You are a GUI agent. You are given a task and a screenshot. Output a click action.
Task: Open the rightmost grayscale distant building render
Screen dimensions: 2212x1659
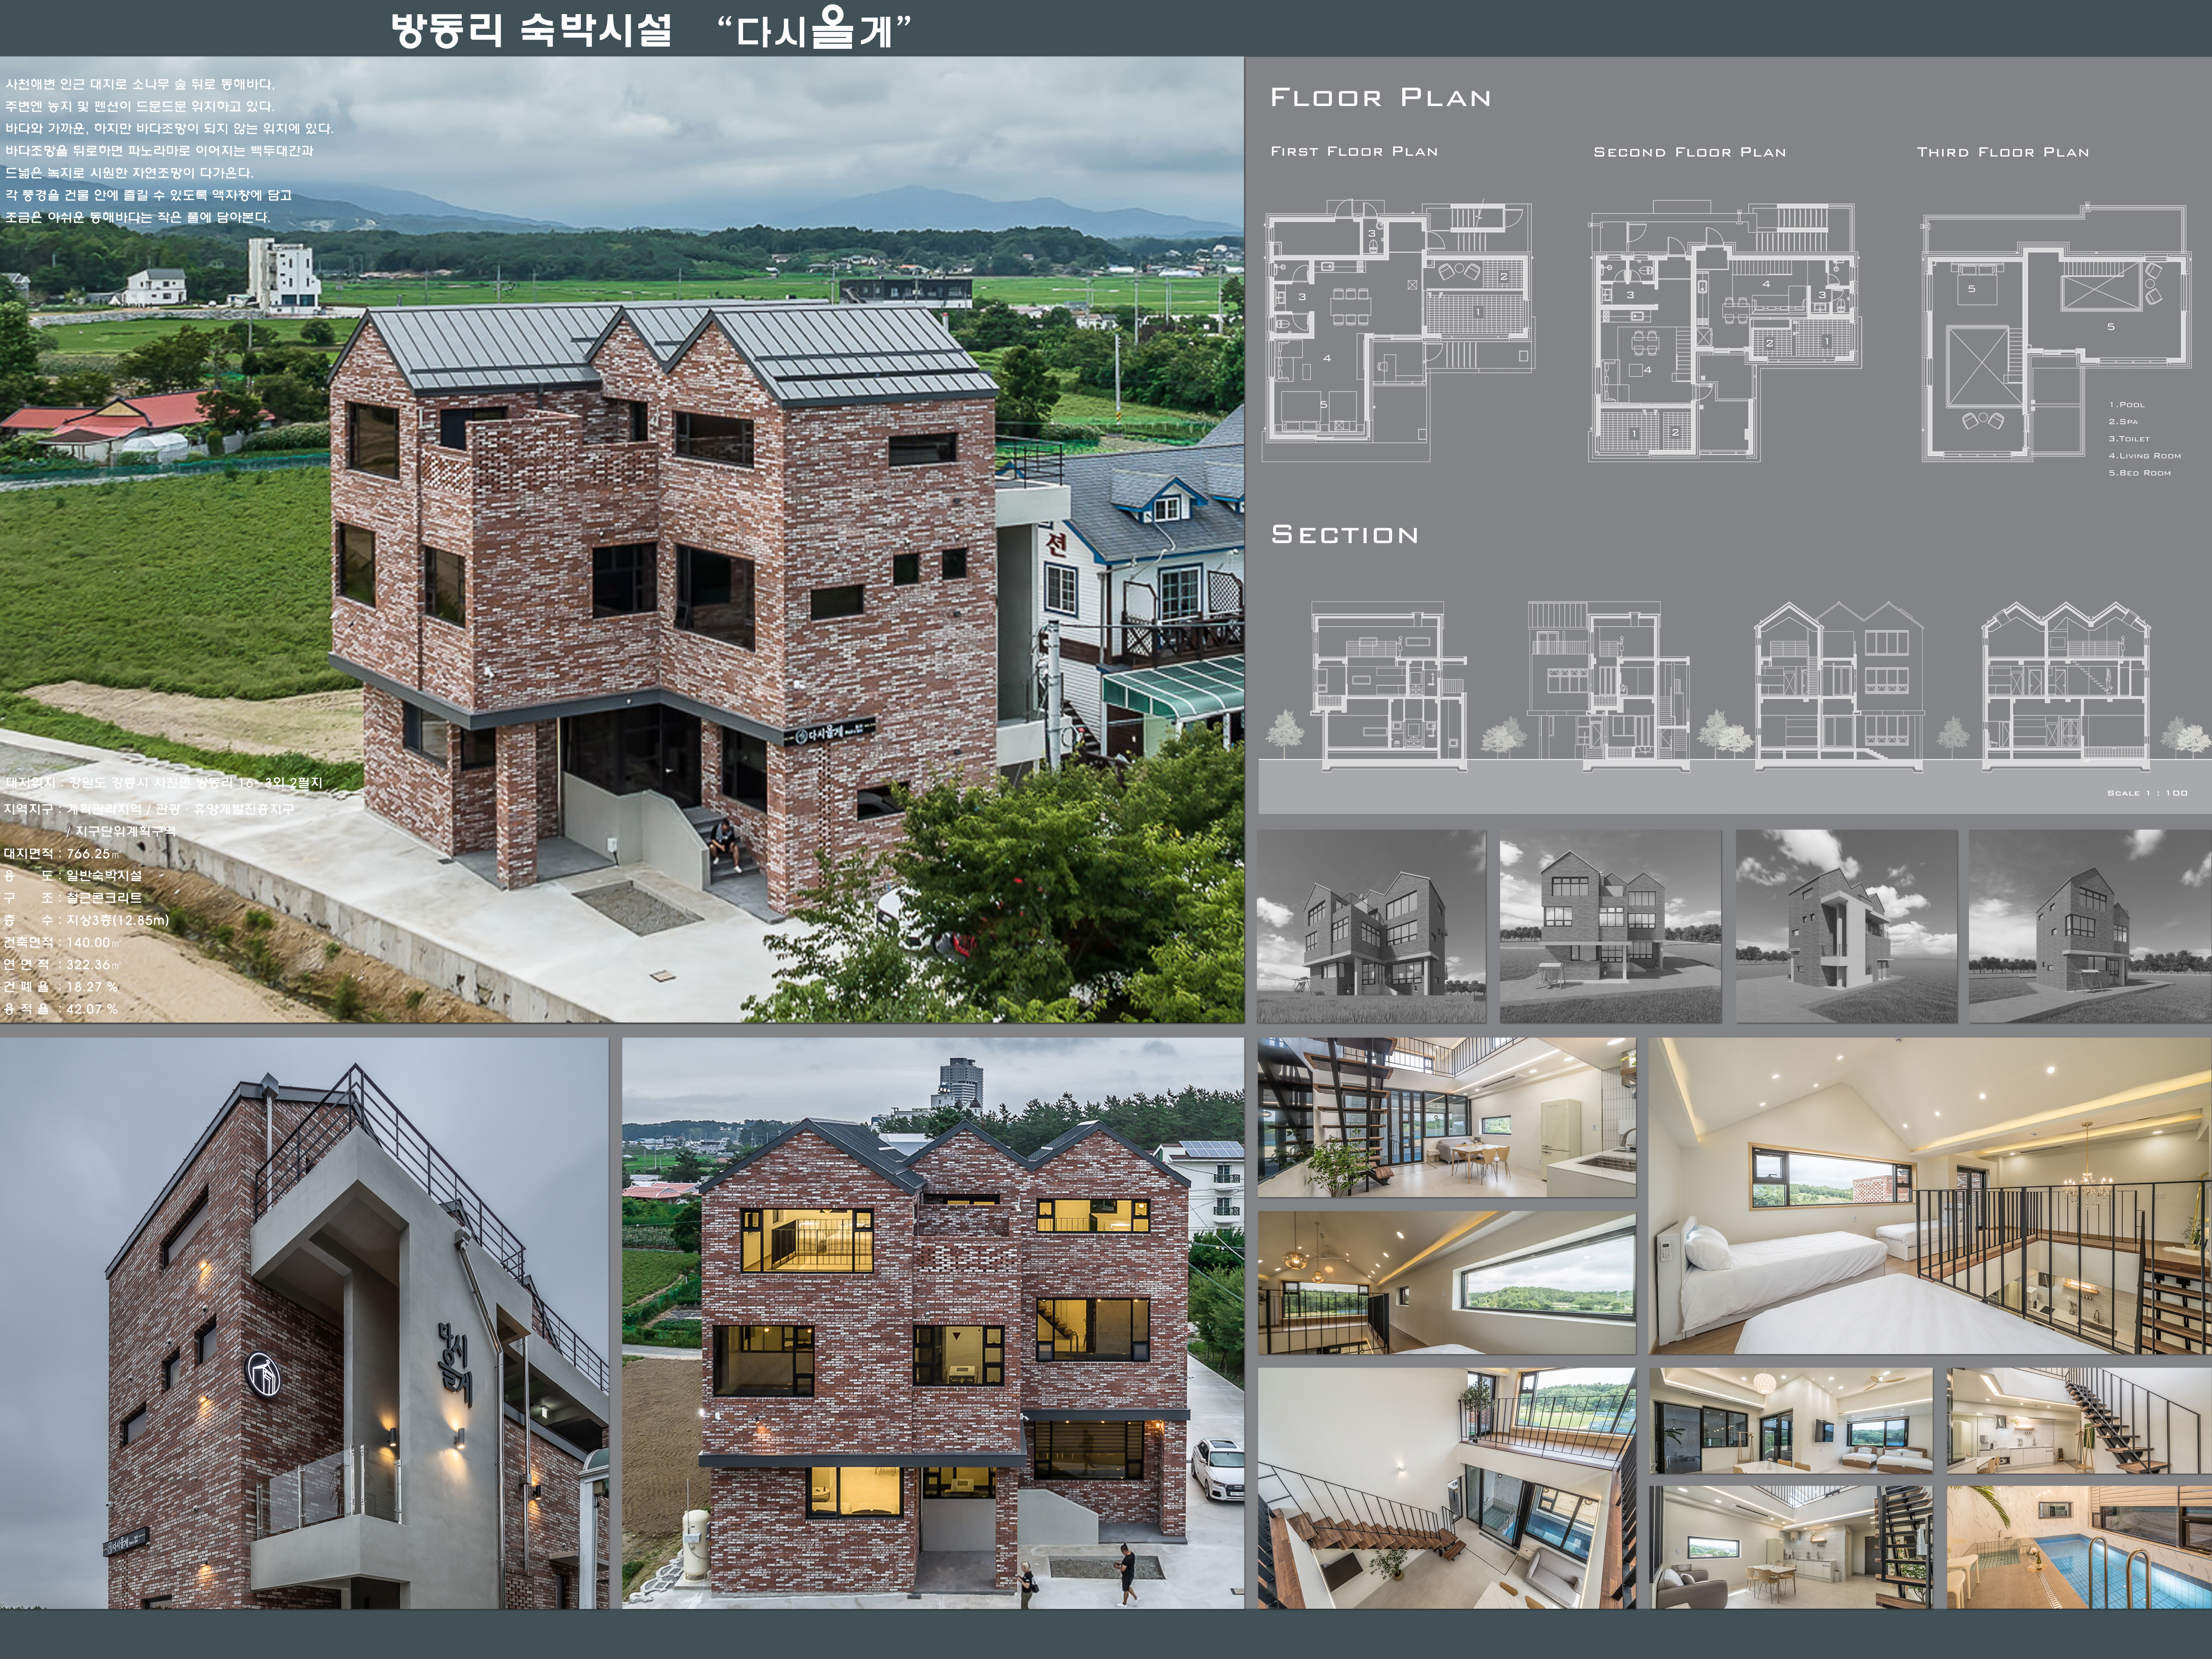[2090, 926]
